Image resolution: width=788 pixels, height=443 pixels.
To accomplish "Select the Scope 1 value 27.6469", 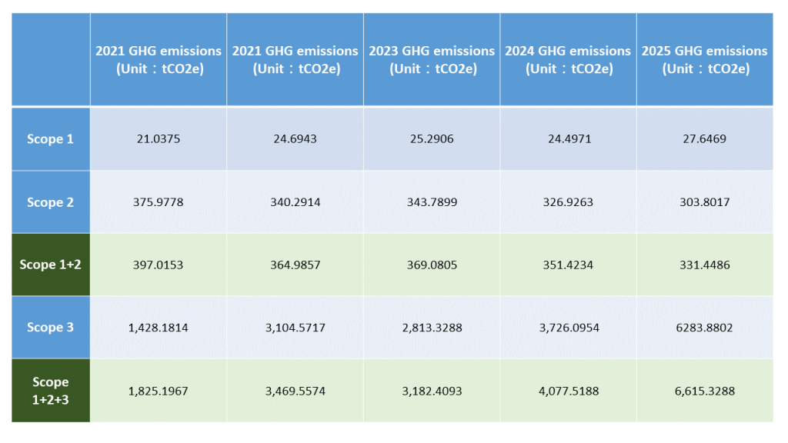I will 704,139.
